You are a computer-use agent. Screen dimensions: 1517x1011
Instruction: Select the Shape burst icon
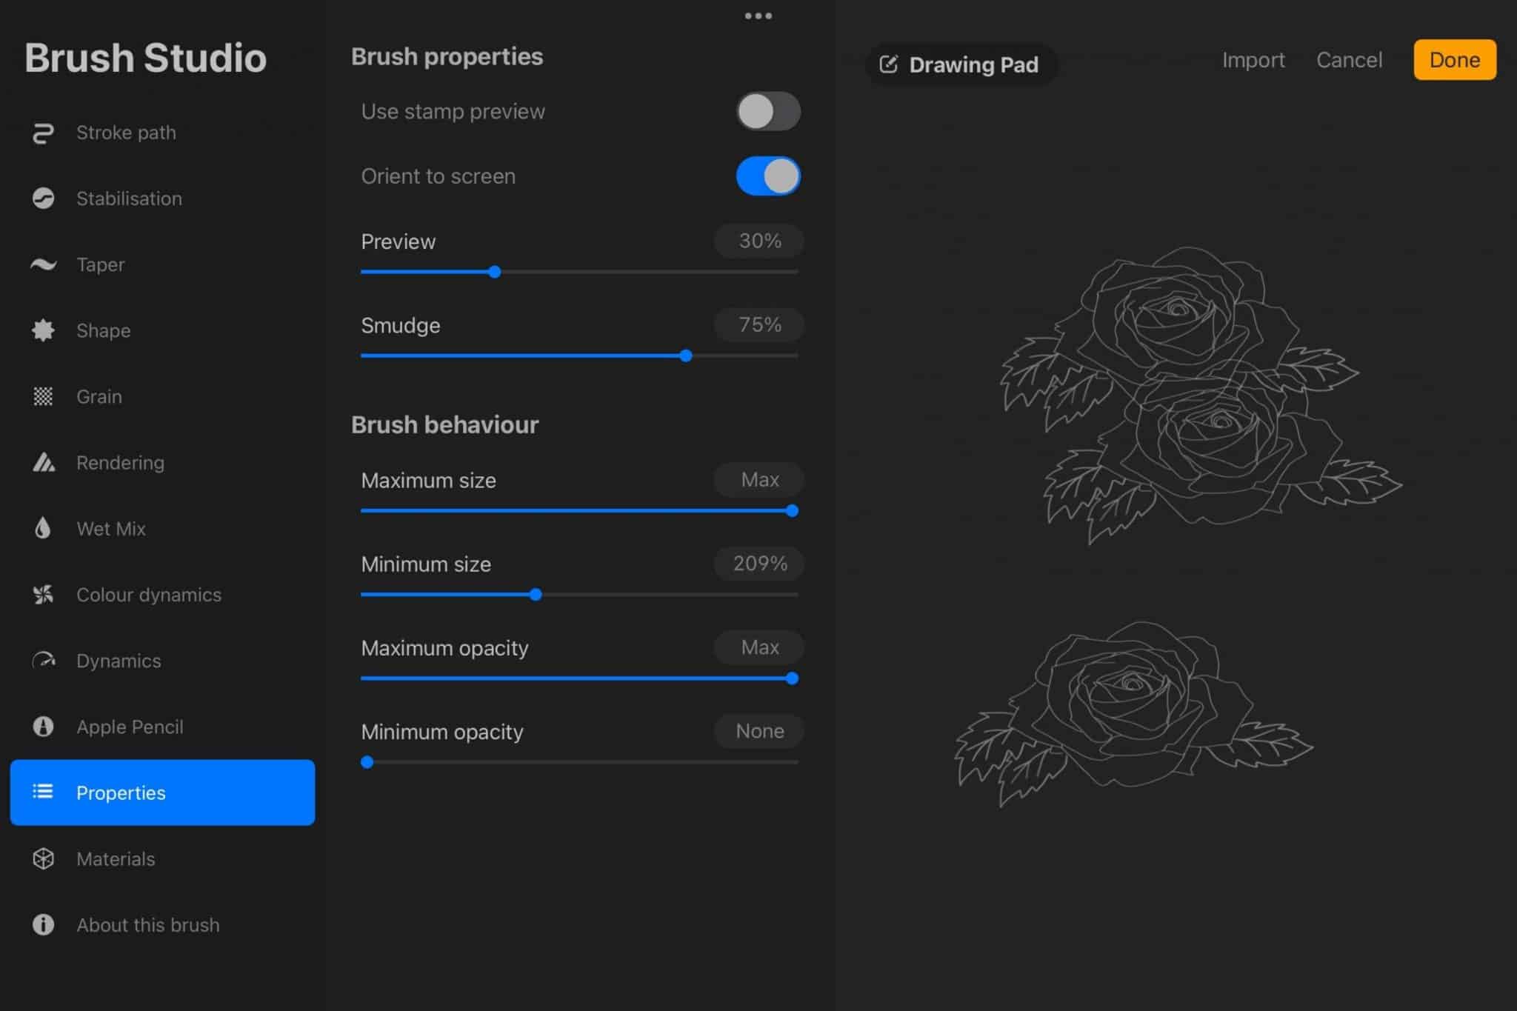(x=43, y=330)
